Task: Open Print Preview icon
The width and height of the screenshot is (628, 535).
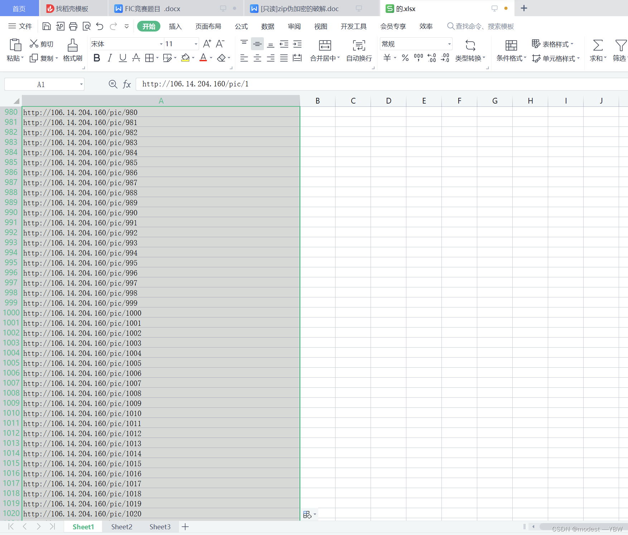Action: click(87, 26)
